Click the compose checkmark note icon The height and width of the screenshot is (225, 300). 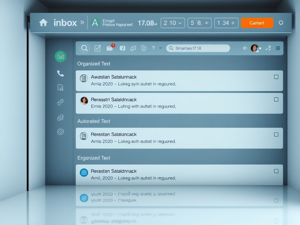(98, 48)
